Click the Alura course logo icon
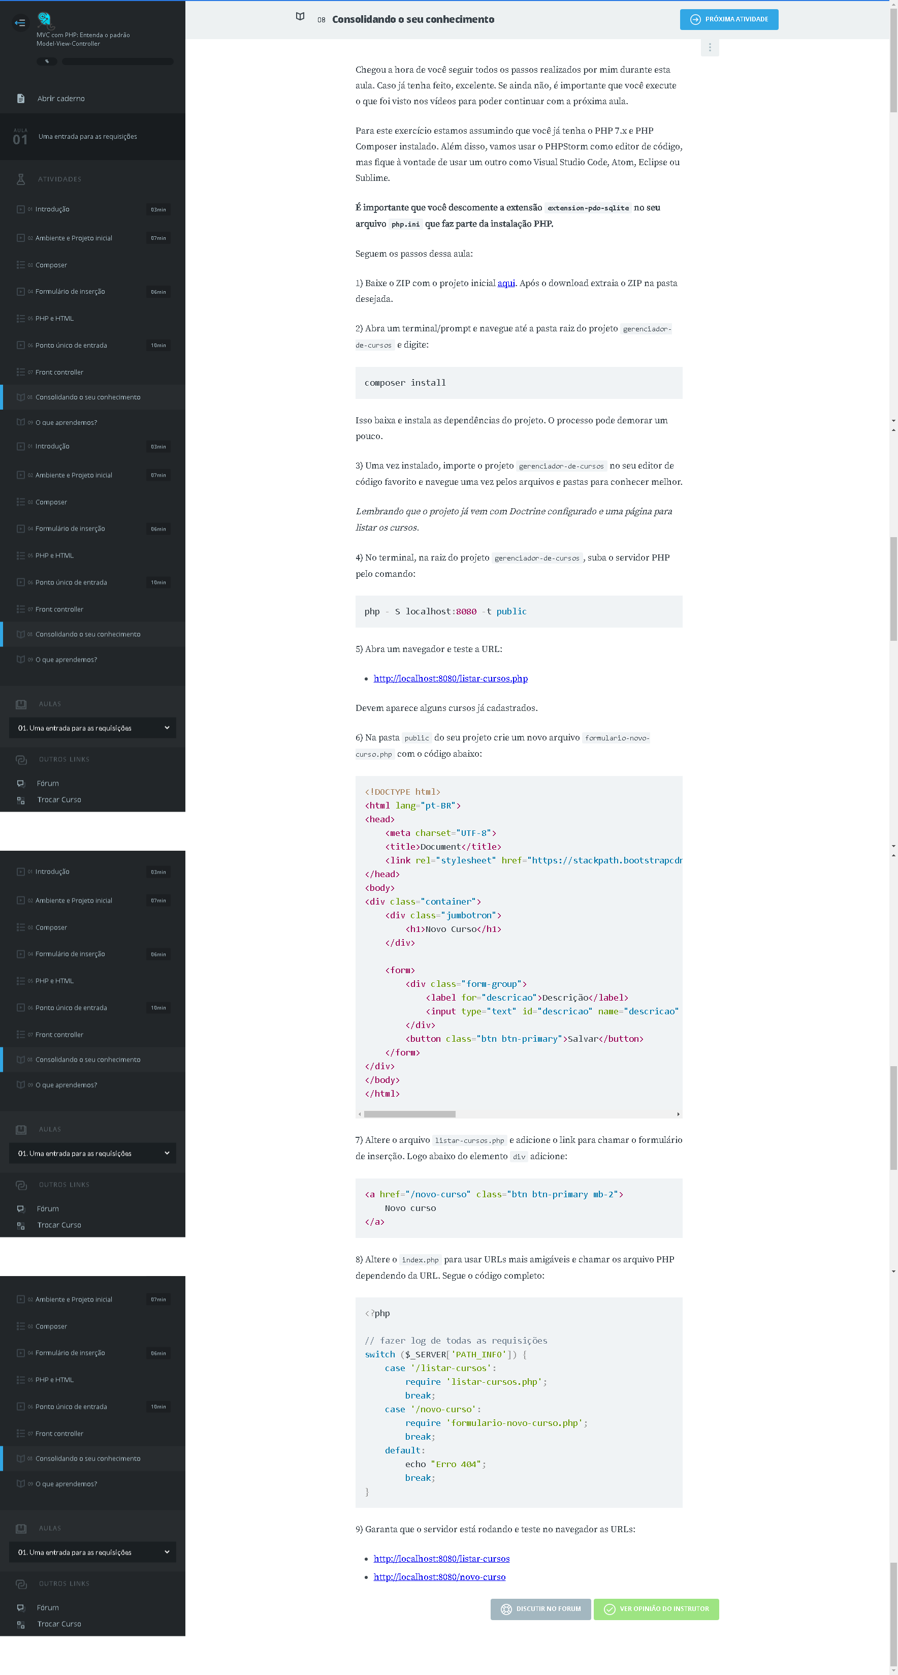The image size is (898, 1675). [44, 18]
